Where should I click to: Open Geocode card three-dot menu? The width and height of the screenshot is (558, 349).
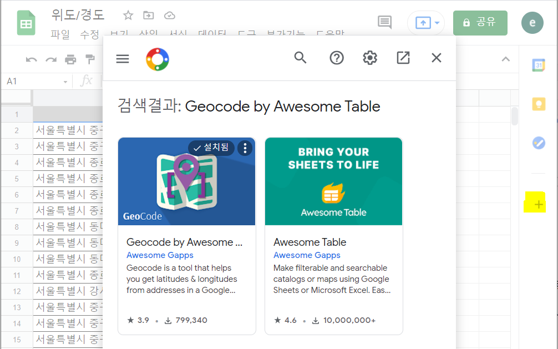(245, 148)
